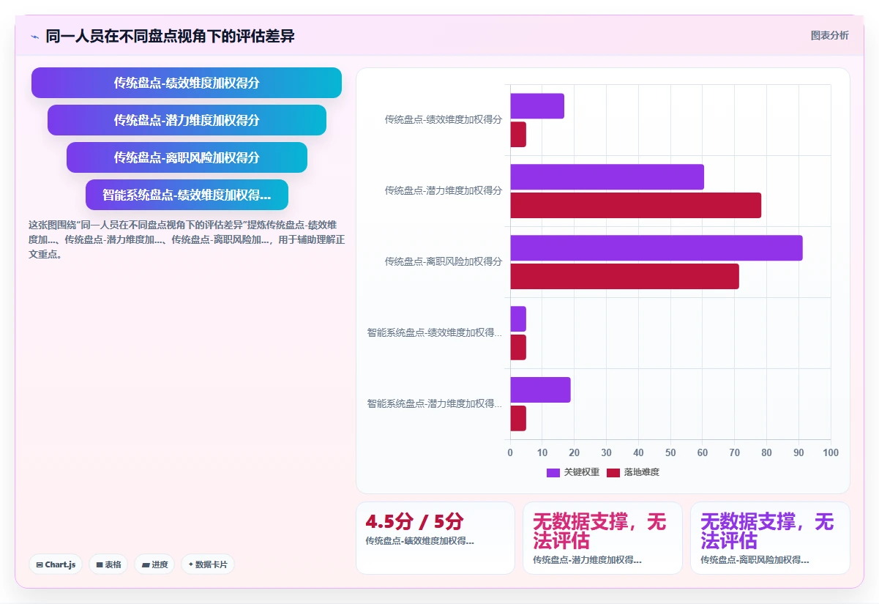Select the 智能系统盘点-绩效维度加权得… gradient pill

pos(187,195)
